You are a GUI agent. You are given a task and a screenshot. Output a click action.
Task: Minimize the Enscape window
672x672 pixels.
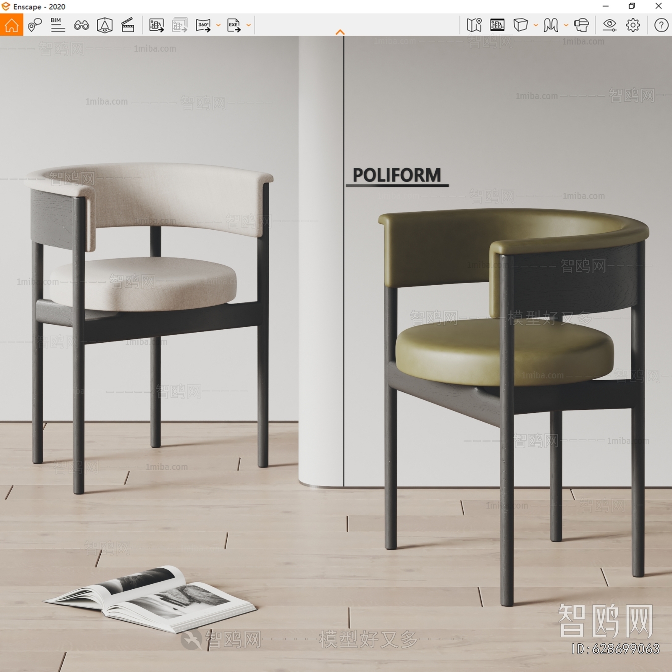click(606, 6)
